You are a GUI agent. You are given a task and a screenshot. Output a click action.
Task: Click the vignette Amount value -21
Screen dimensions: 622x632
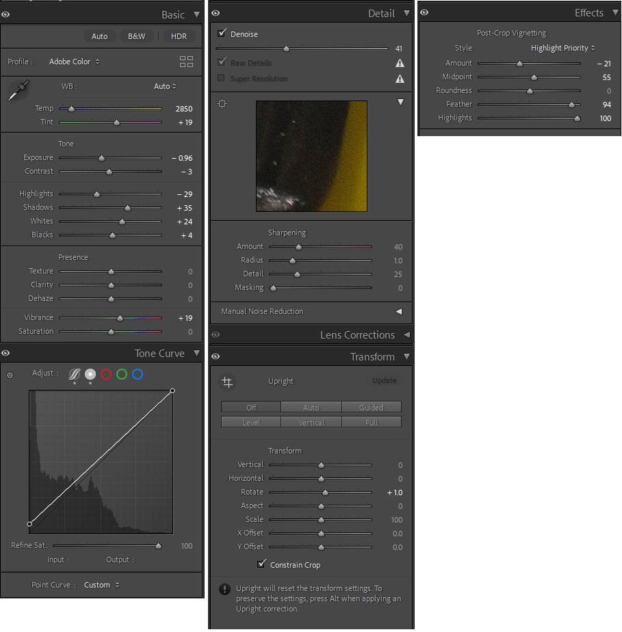[604, 64]
